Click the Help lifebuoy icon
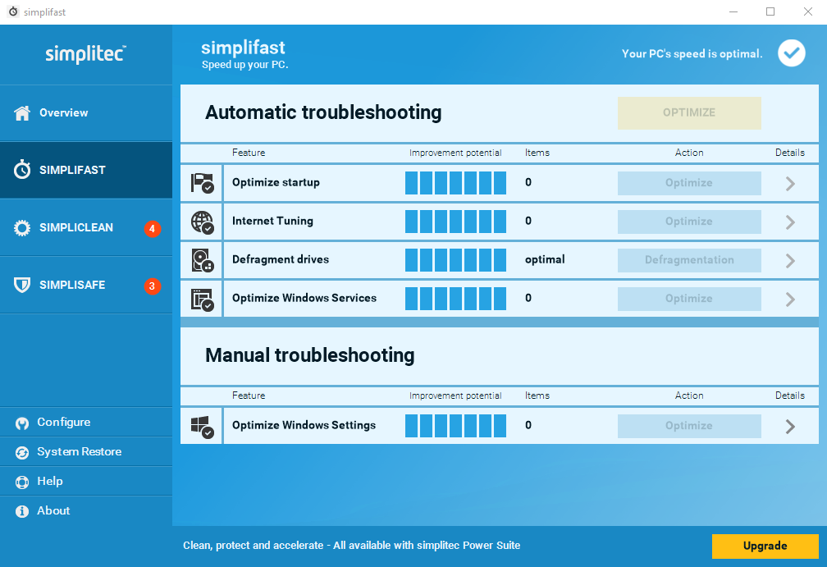Viewport: 827px width, 567px height. (22, 482)
